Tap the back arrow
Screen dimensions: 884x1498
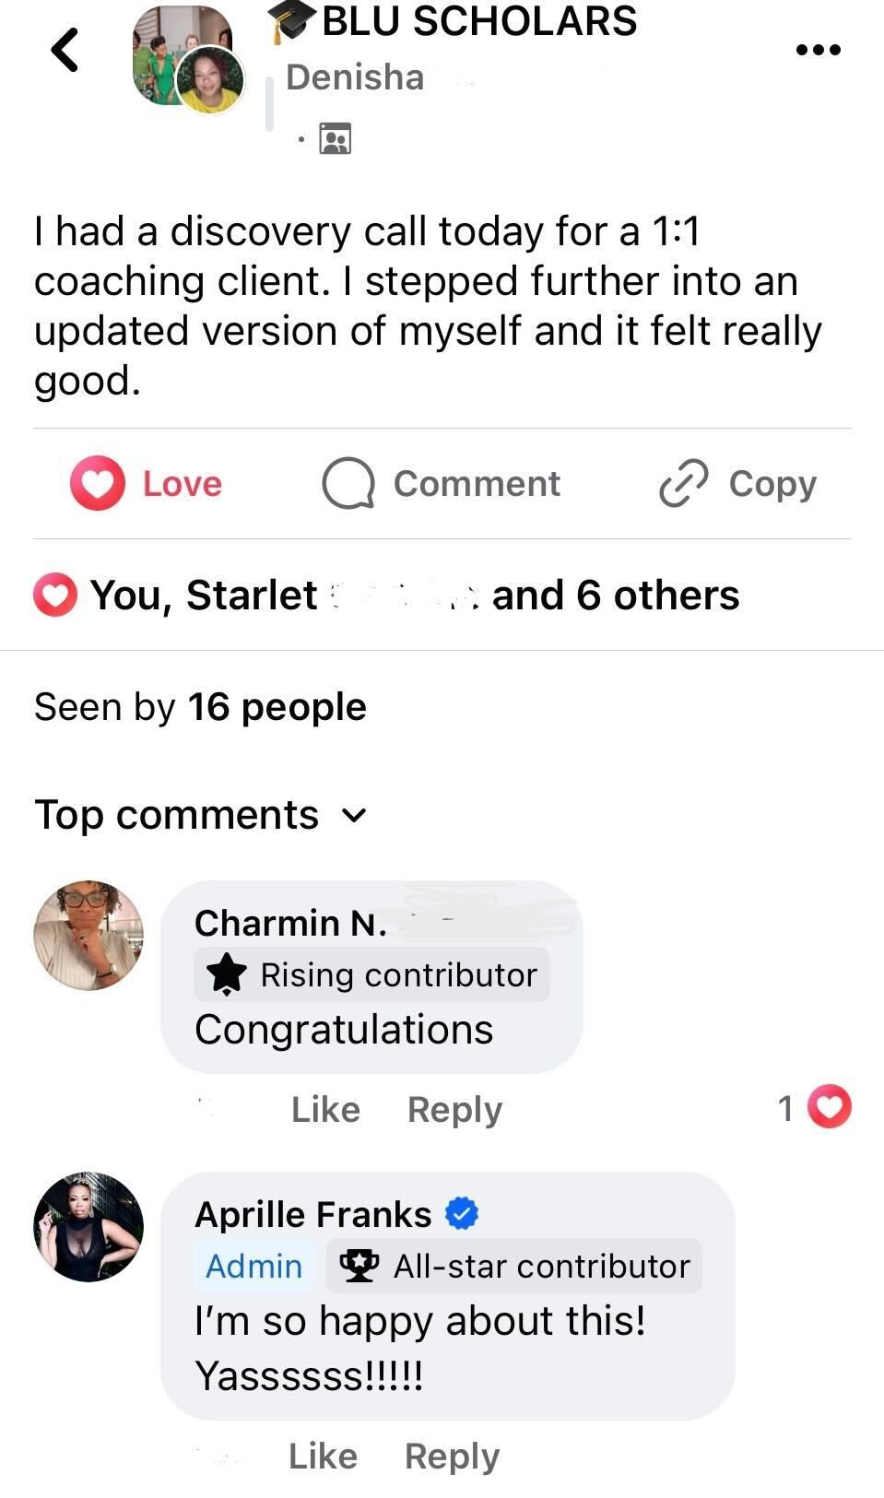(x=65, y=50)
